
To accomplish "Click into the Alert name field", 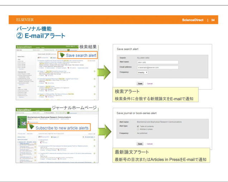I will [x=158, y=62].
